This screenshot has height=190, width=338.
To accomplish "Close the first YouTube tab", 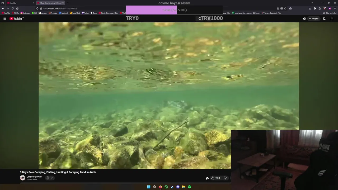I will point(33,3).
